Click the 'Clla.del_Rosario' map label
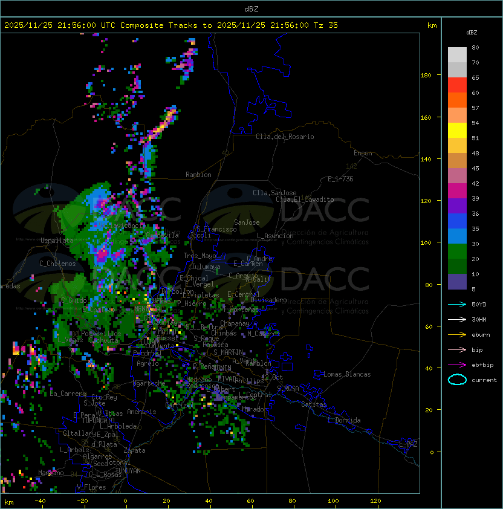This screenshot has height=509, width=503. pos(285,137)
